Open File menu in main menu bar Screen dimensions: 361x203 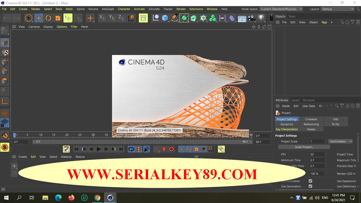[x=4, y=9]
